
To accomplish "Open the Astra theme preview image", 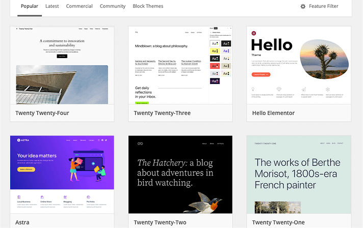I will click(62, 175).
